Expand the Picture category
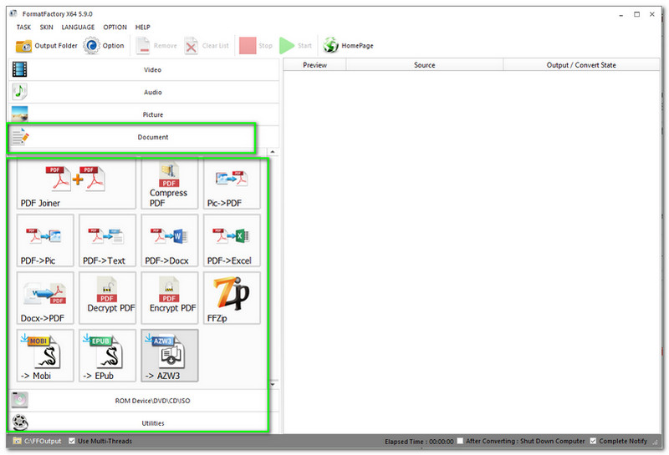The height and width of the screenshot is (455, 669). click(x=144, y=114)
